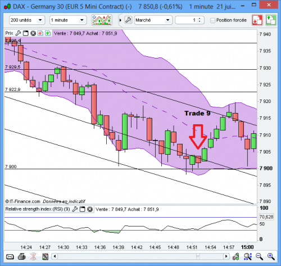Open the 200 unités dropdown

click(27, 20)
